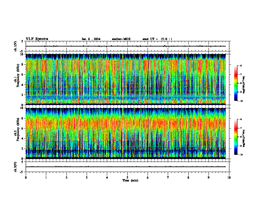258x199 pixels.
Task: Click the "3" tick on the time axis
Action: click(x=87, y=178)
